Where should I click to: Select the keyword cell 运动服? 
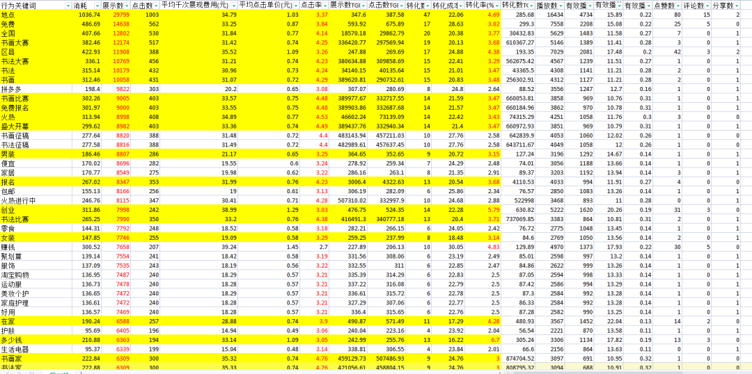point(36,284)
